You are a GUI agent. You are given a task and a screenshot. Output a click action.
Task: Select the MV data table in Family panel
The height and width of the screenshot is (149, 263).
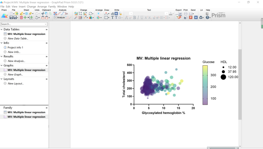point(26,112)
